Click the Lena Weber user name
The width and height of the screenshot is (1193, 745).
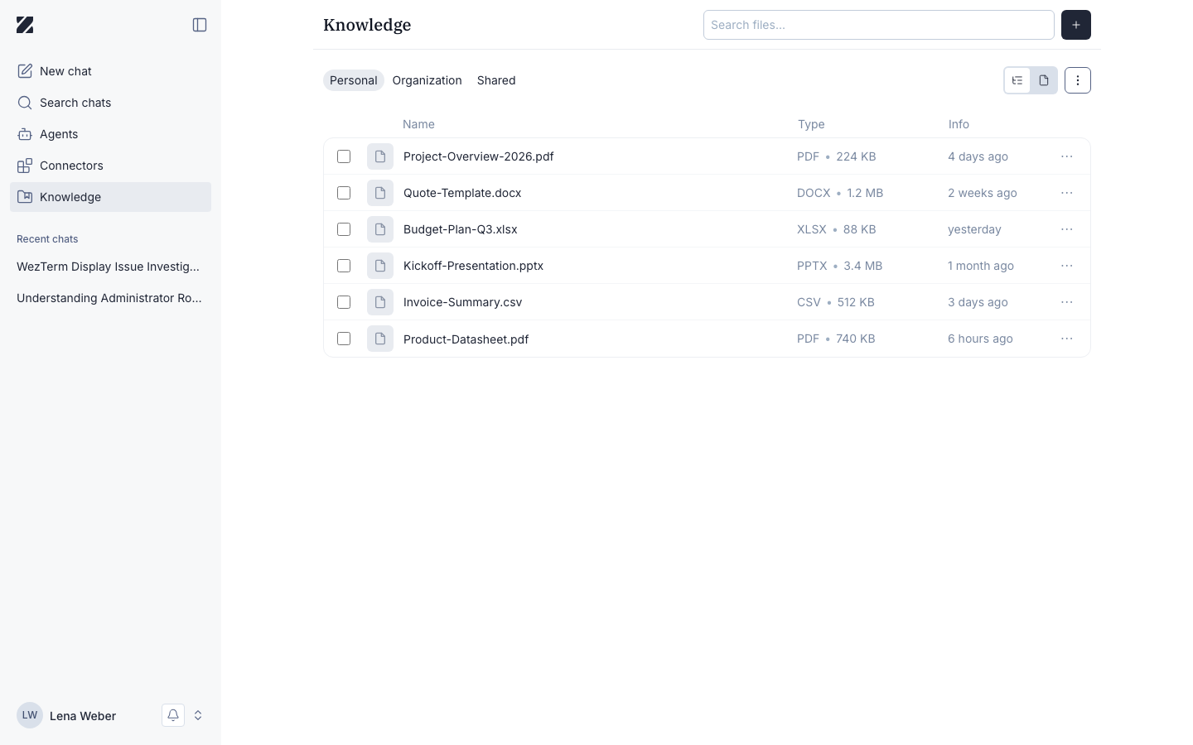pyautogui.click(x=83, y=716)
